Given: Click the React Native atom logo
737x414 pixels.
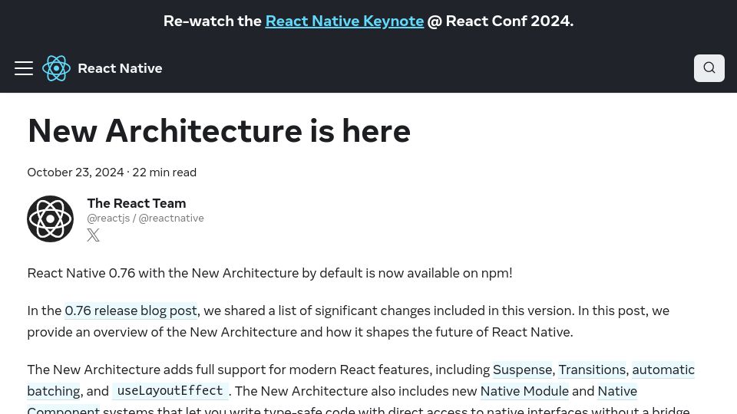Looking at the screenshot, I should click(56, 68).
